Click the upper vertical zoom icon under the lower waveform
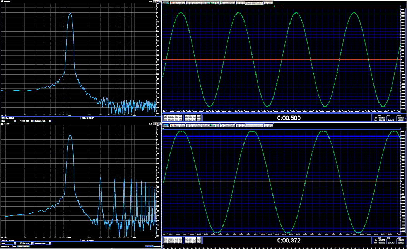The height and width of the screenshot is (249, 407). tap(199, 239)
